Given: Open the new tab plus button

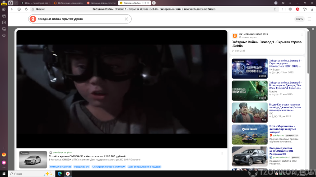Looking at the screenshot, I should point(154,3).
